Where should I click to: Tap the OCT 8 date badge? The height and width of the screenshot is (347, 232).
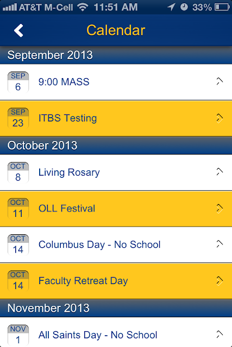tap(18, 172)
